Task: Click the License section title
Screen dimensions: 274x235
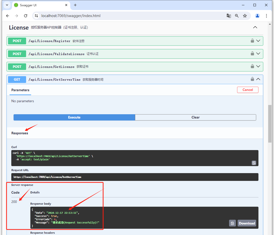Action: click(19, 28)
